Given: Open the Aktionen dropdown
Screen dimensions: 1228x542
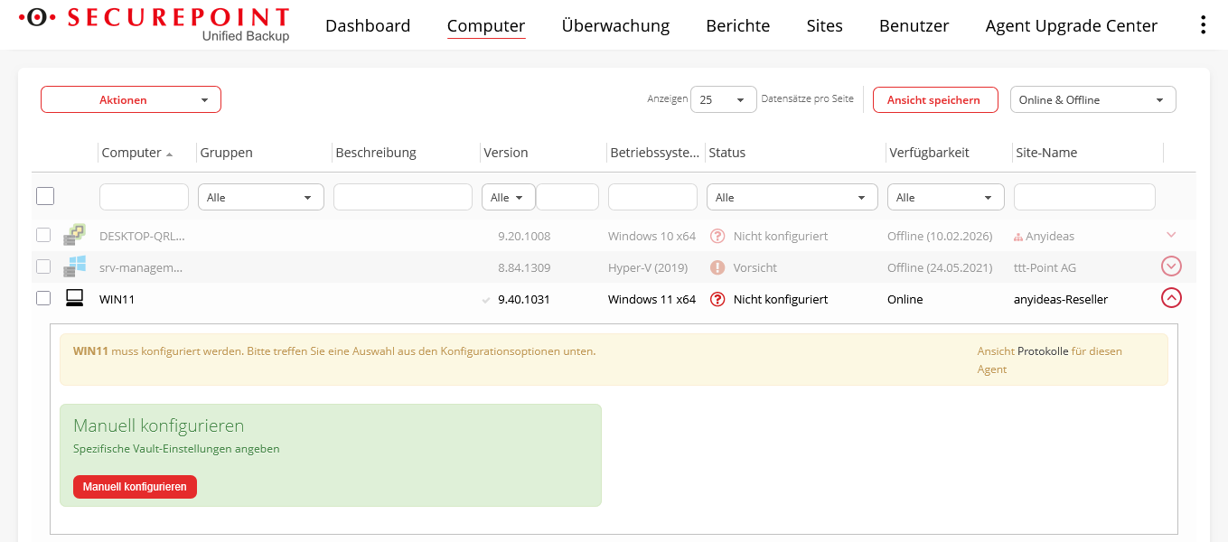Looking at the screenshot, I should tap(131, 99).
